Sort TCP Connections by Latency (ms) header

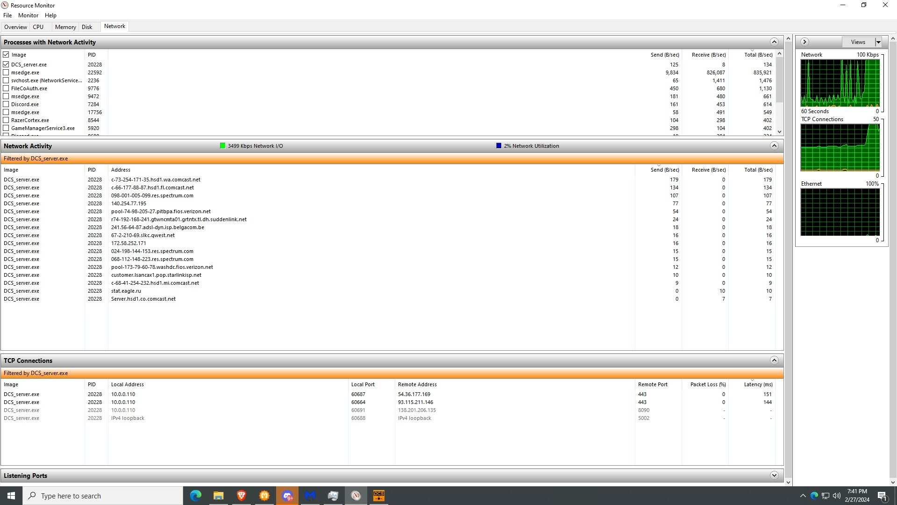pos(752,384)
